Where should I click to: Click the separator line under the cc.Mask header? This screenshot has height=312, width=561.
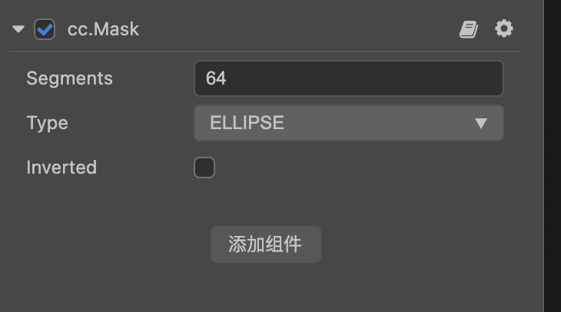[x=265, y=51]
